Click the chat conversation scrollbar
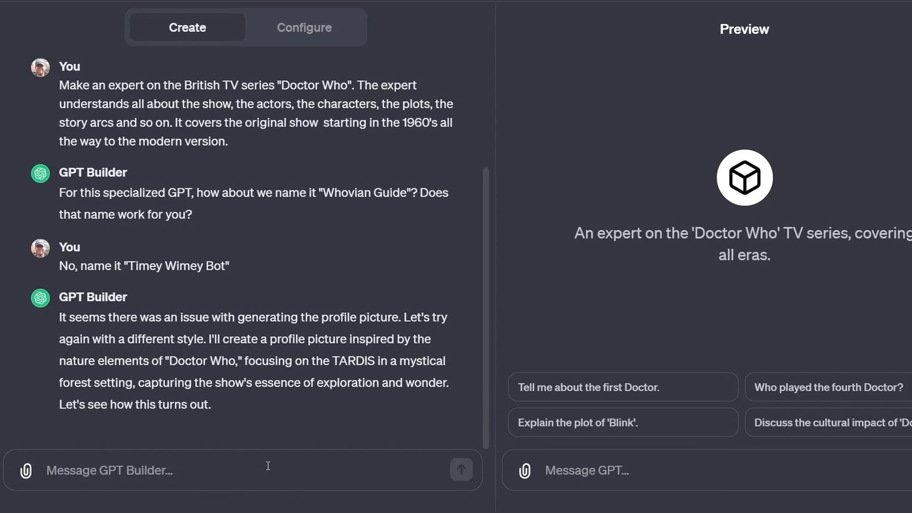Viewport: 912px width, 513px height. (485, 308)
